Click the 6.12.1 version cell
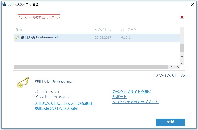 click(126, 38)
